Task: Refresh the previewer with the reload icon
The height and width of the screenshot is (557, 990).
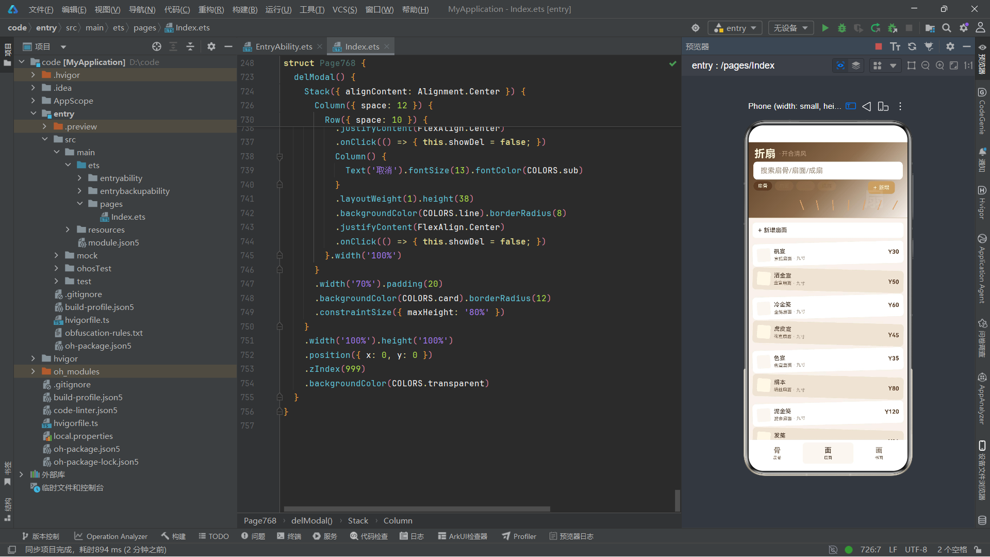Action: [912, 46]
